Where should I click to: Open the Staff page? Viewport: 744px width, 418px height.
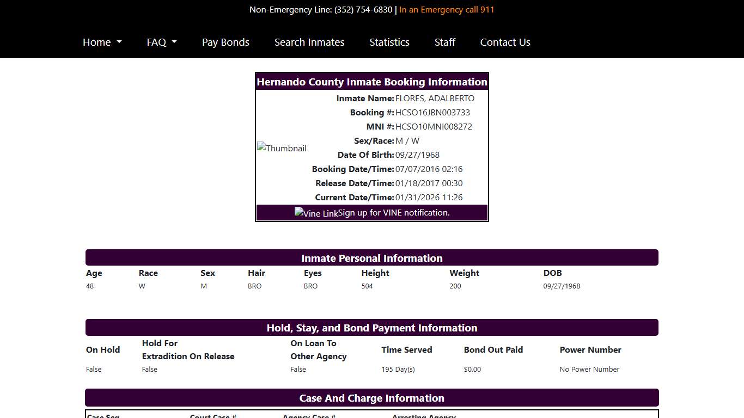444,42
